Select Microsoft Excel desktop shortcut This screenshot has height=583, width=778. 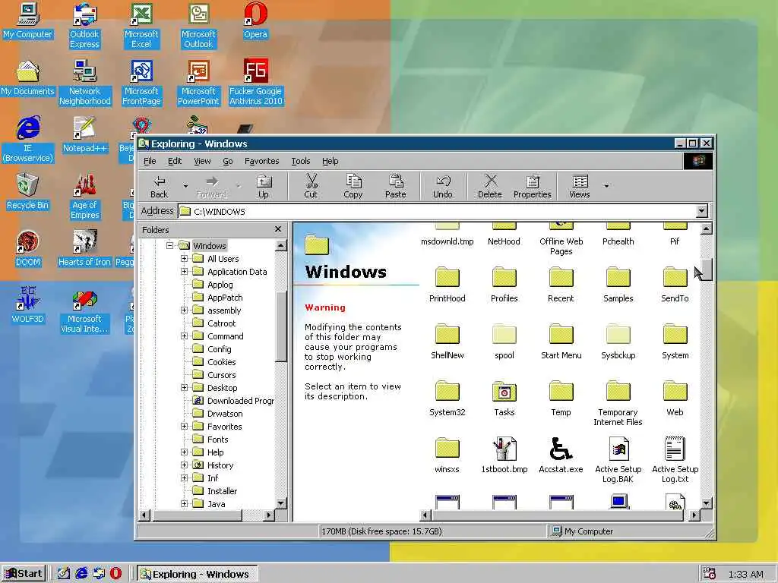(x=141, y=26)
